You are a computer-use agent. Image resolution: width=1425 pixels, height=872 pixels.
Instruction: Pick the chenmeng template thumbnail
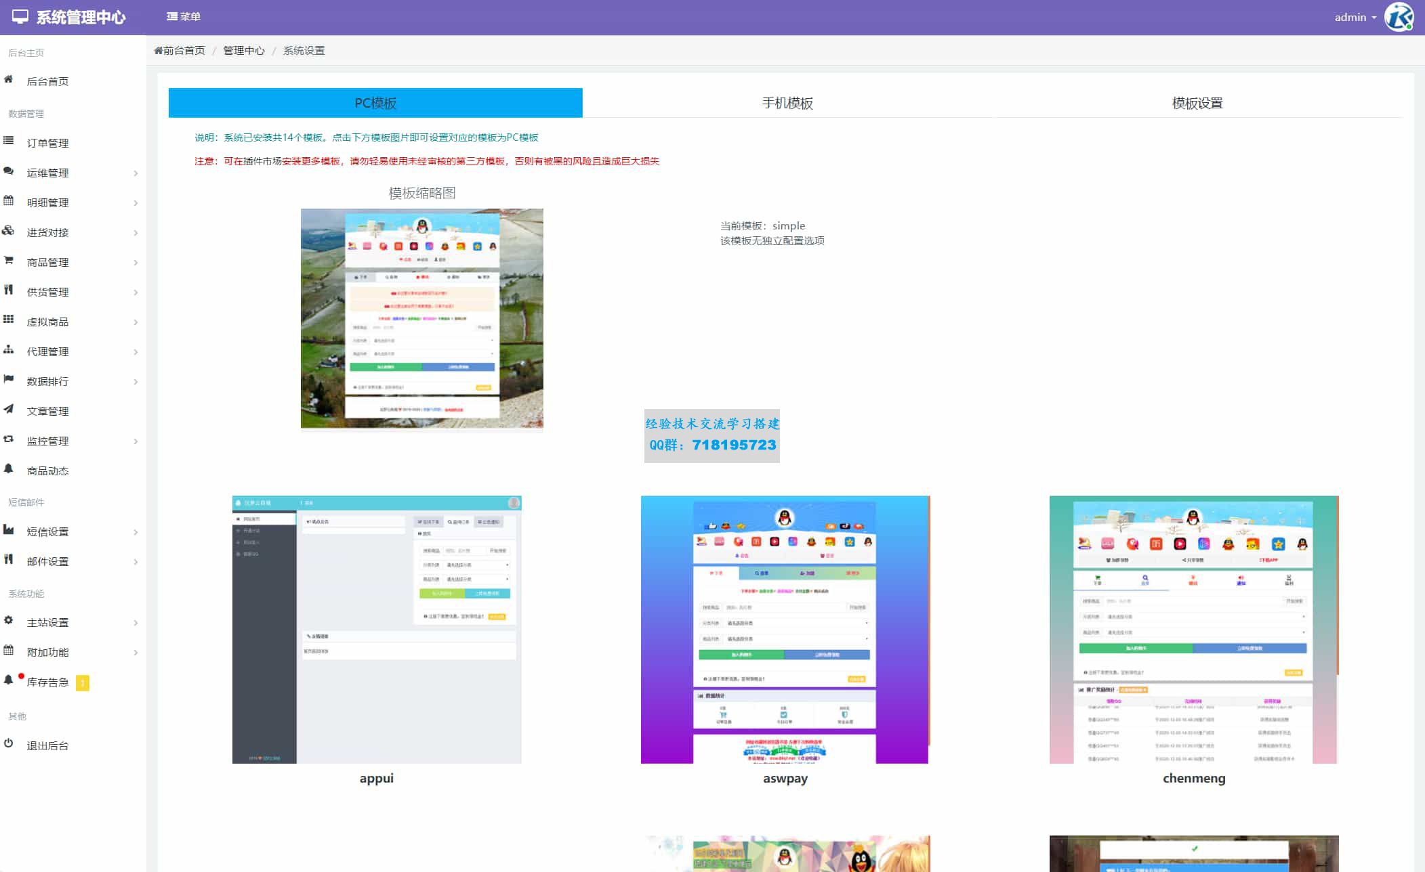[x=1193, y=629]
